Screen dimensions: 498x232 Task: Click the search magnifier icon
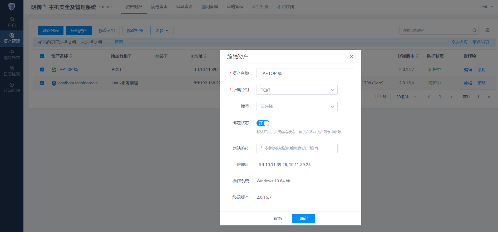(474, 30)
